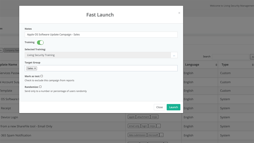Click the Living Security Training field
Viewport: 254px width, 143px height.
pyautogui.click(x=98, y=55)
